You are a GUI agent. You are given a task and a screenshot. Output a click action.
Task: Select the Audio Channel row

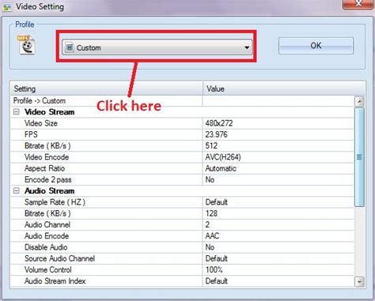click(183, 224)
